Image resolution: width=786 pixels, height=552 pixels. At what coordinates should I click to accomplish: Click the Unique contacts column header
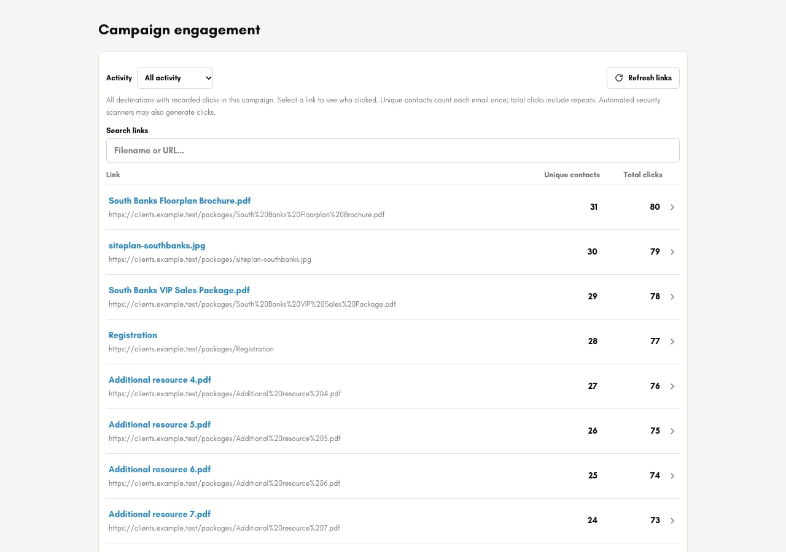coord(572,175)
